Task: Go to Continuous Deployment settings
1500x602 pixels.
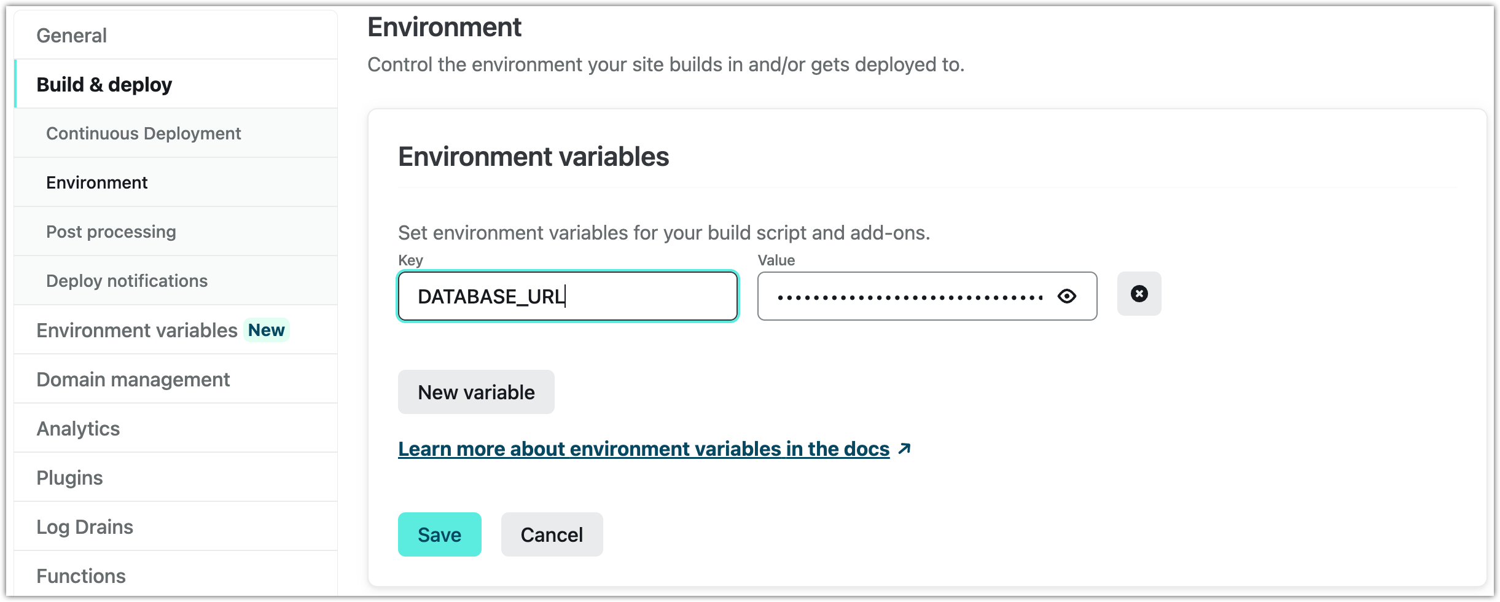Action: tap(143, 133)
